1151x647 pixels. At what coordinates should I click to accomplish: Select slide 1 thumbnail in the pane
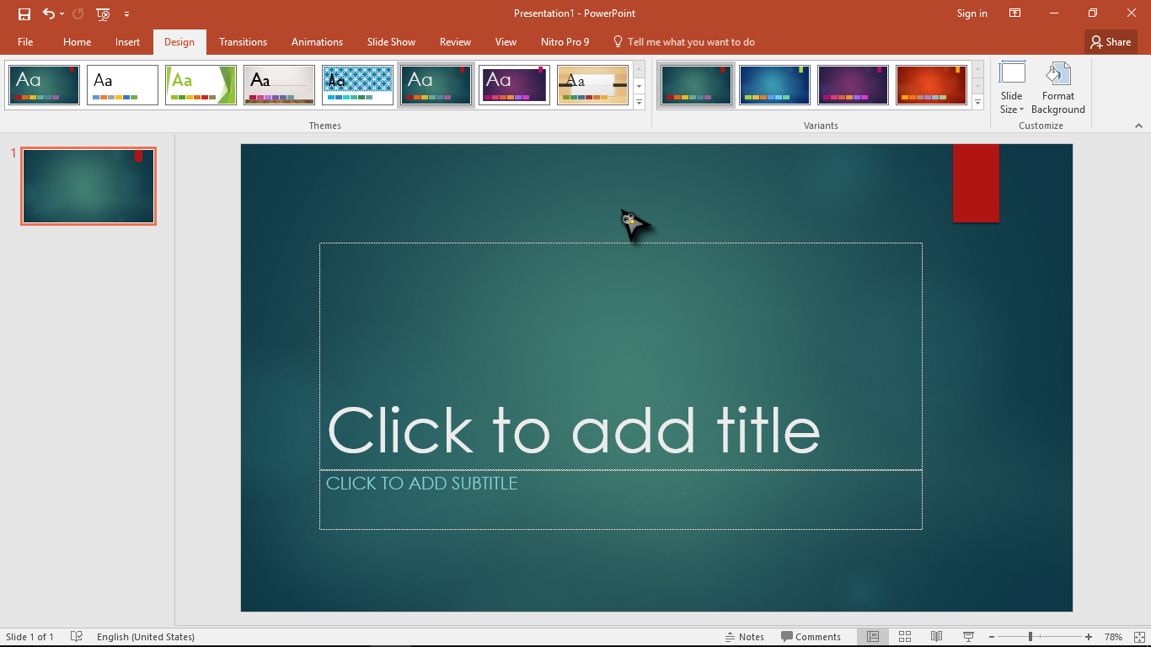(88, 185)
